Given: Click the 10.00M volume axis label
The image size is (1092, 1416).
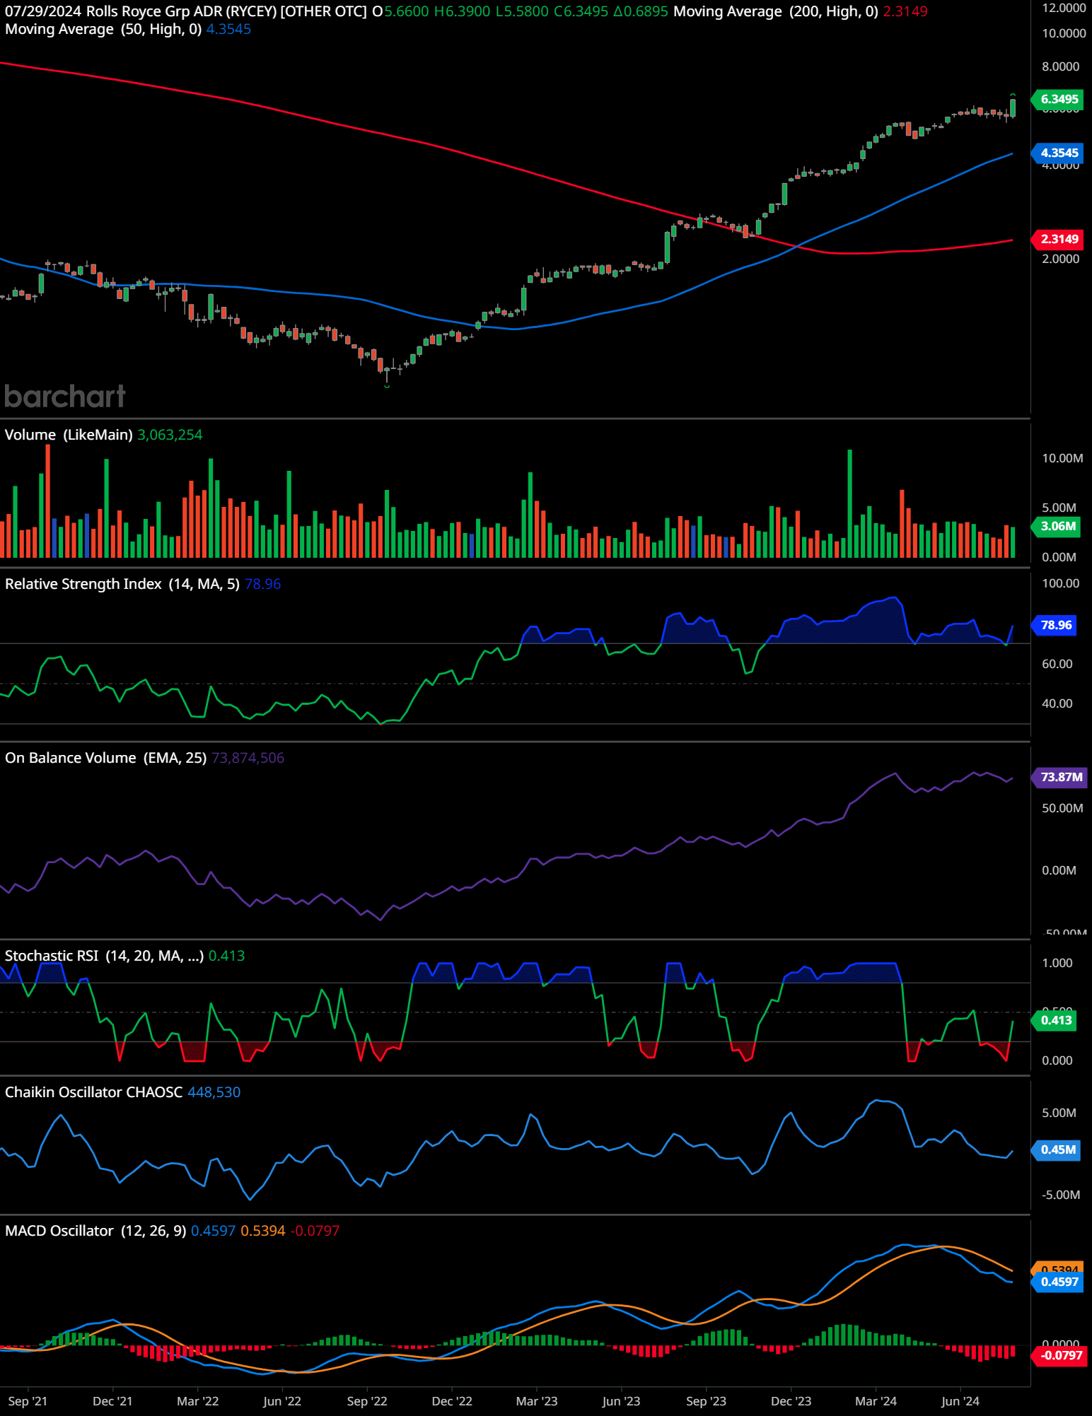Looking at the screenshot, I should pos(1062,458).
